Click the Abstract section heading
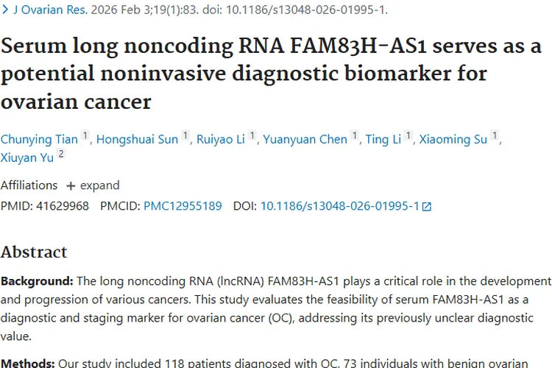This screenshot has width=552, height=368. [34, 252]
